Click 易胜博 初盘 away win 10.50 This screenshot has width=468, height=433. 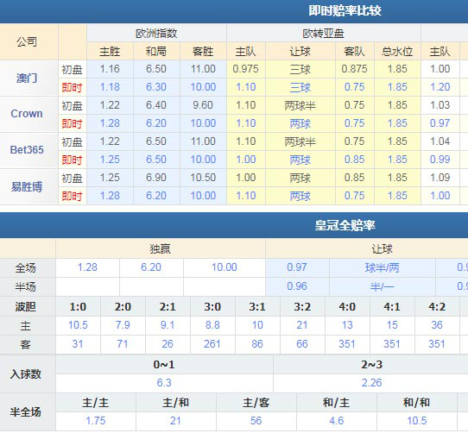(203, 178)
